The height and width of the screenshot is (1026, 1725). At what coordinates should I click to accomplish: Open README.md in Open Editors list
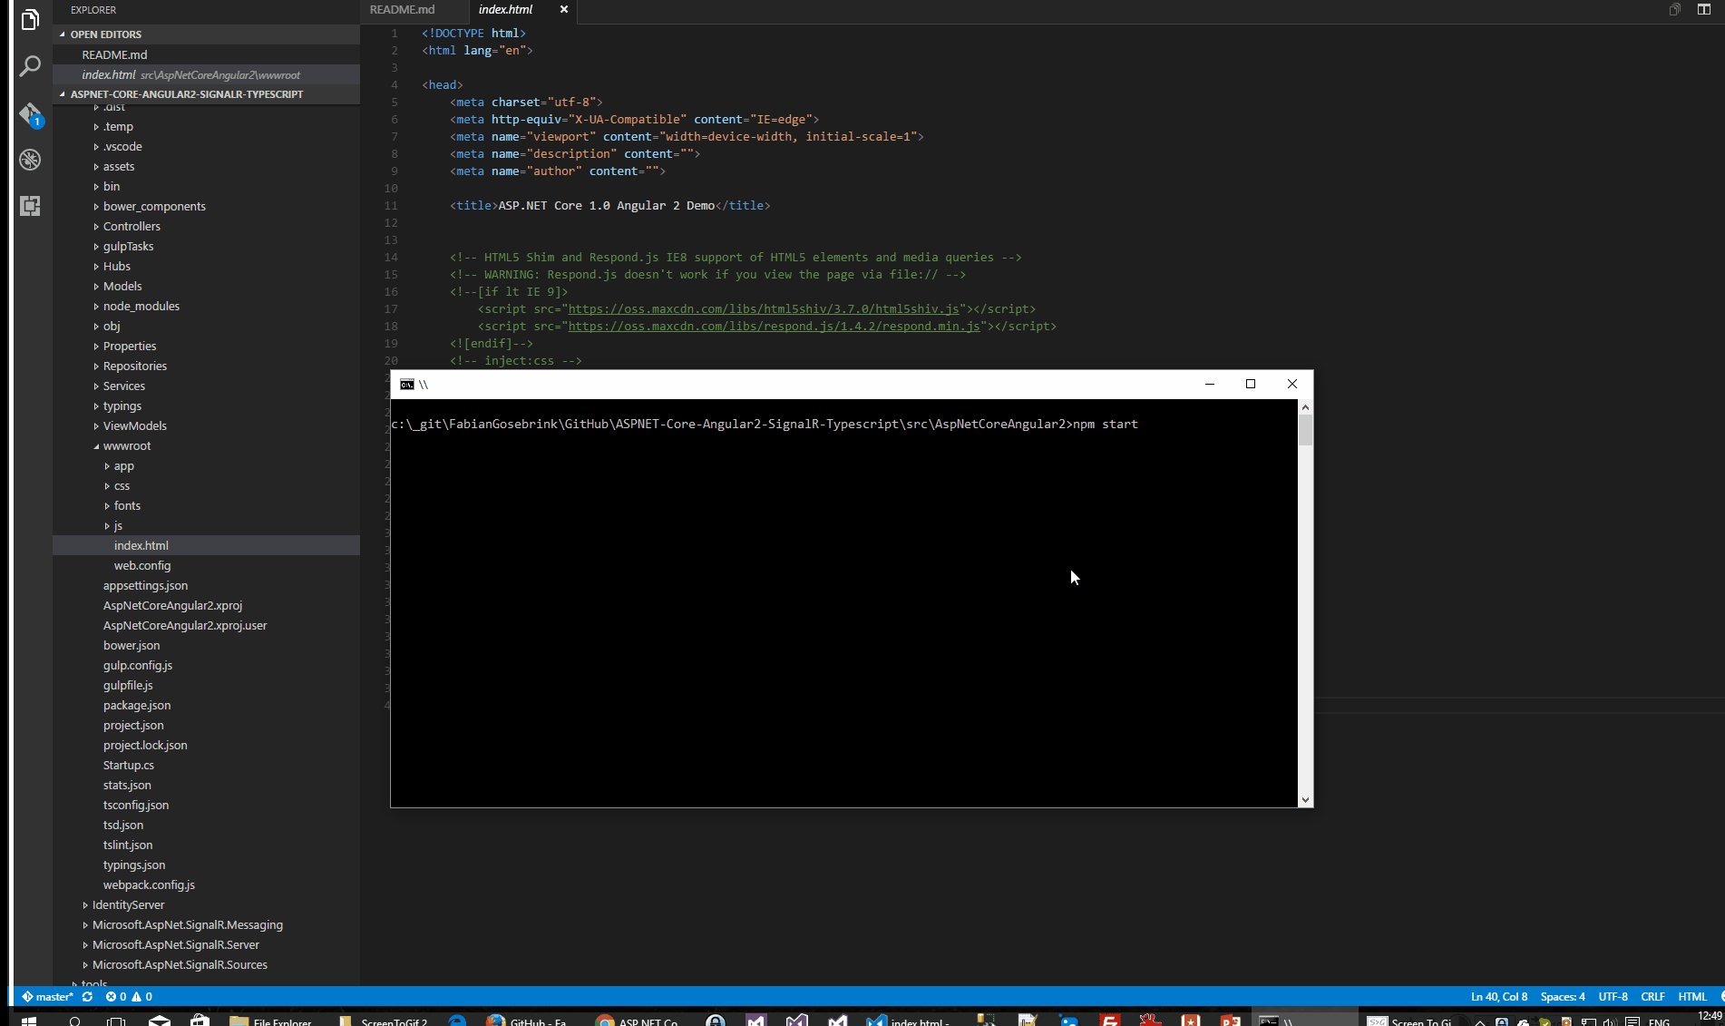pos(206,54)
